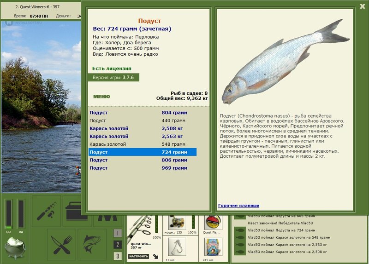369x264 pixels.
Task: Select the Подуст 440 грамм row
Action: pos(143,121)
